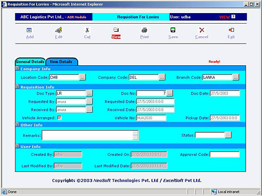Click the View toolbar icon

pyautogui.click(x=116, y=30)
